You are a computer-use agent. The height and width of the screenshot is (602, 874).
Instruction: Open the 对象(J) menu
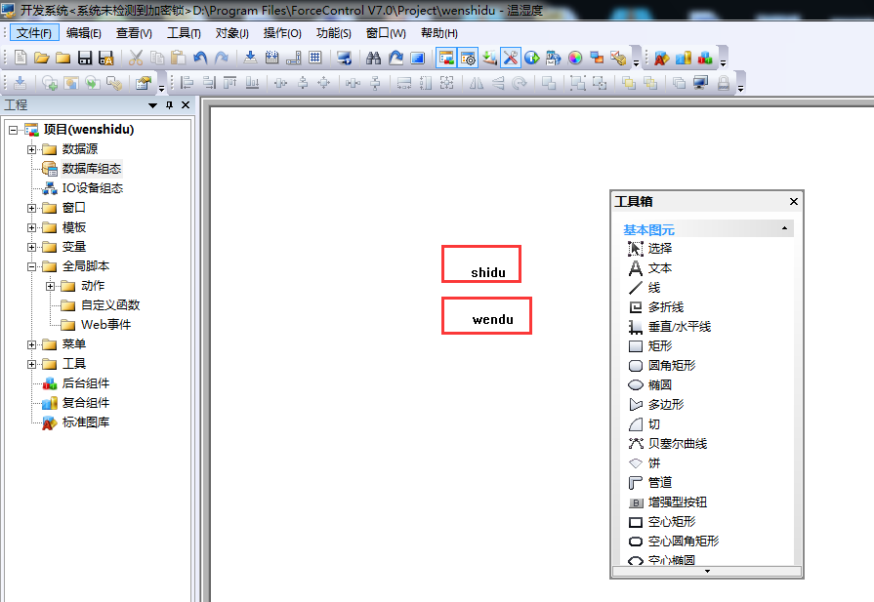(231, 33)
